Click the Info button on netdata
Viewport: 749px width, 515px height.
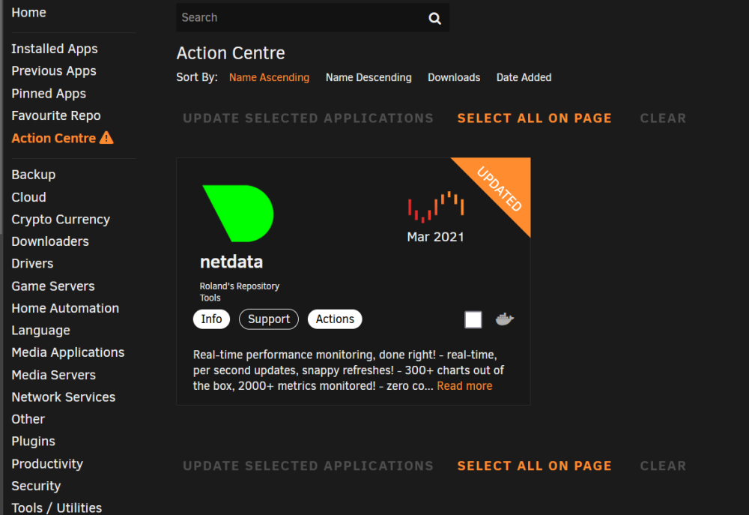tap(211, 319)
